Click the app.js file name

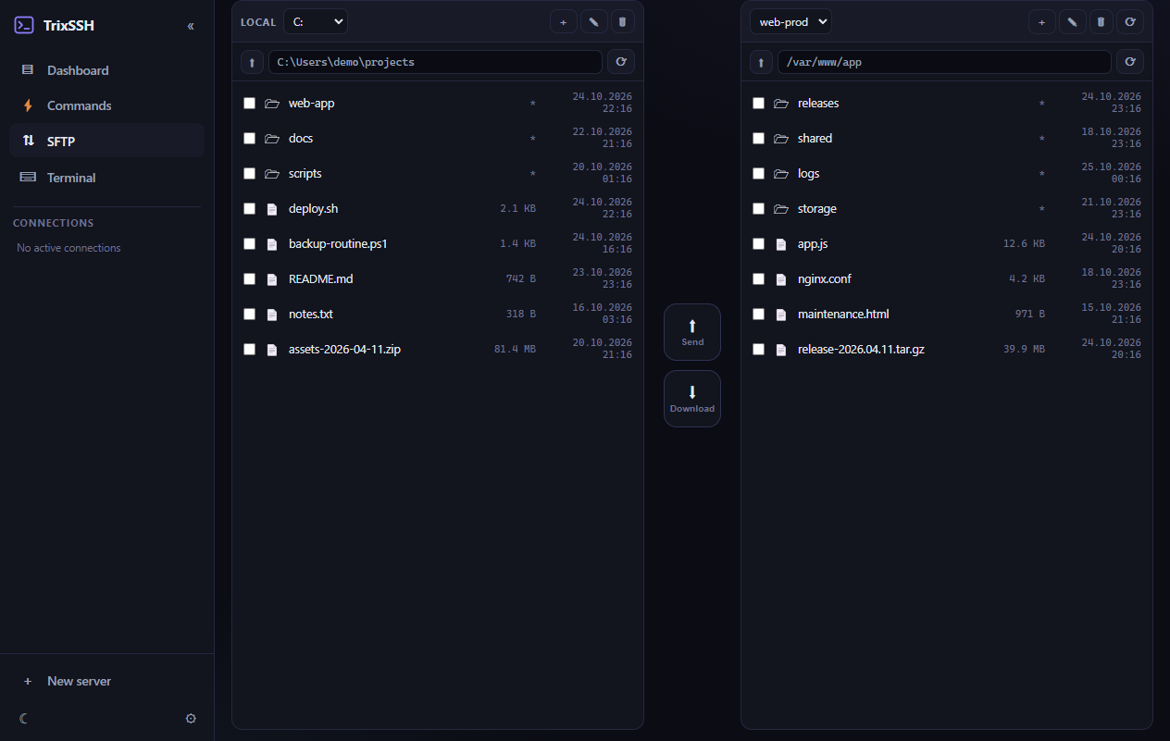pyautogui.click(x=813, y=243)
